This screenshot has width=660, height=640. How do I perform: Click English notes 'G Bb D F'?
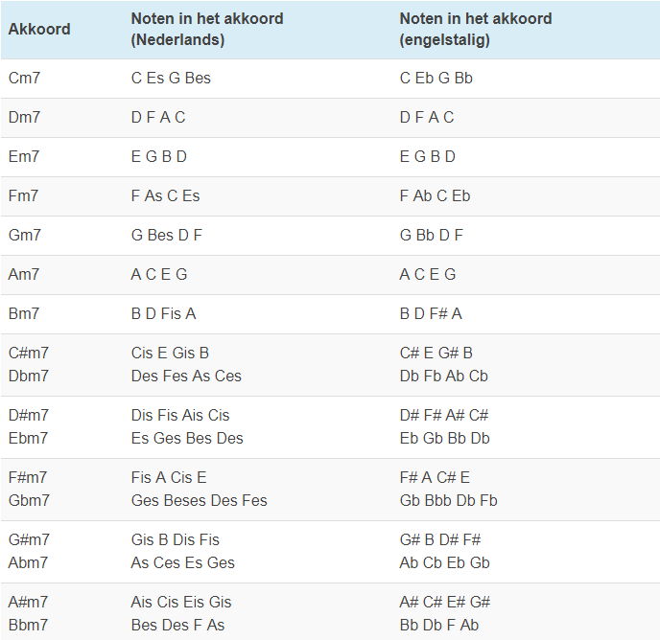pos(431,235)
